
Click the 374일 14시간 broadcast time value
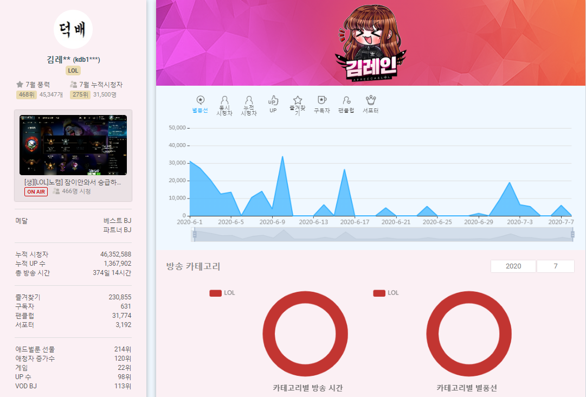click(x=112, y=273)
